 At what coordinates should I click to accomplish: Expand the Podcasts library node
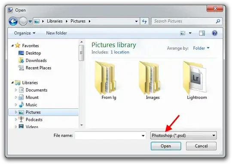(16, 119)
